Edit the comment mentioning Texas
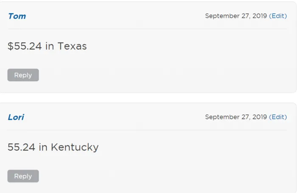297x193 pixels. click(x=278, y=16)
